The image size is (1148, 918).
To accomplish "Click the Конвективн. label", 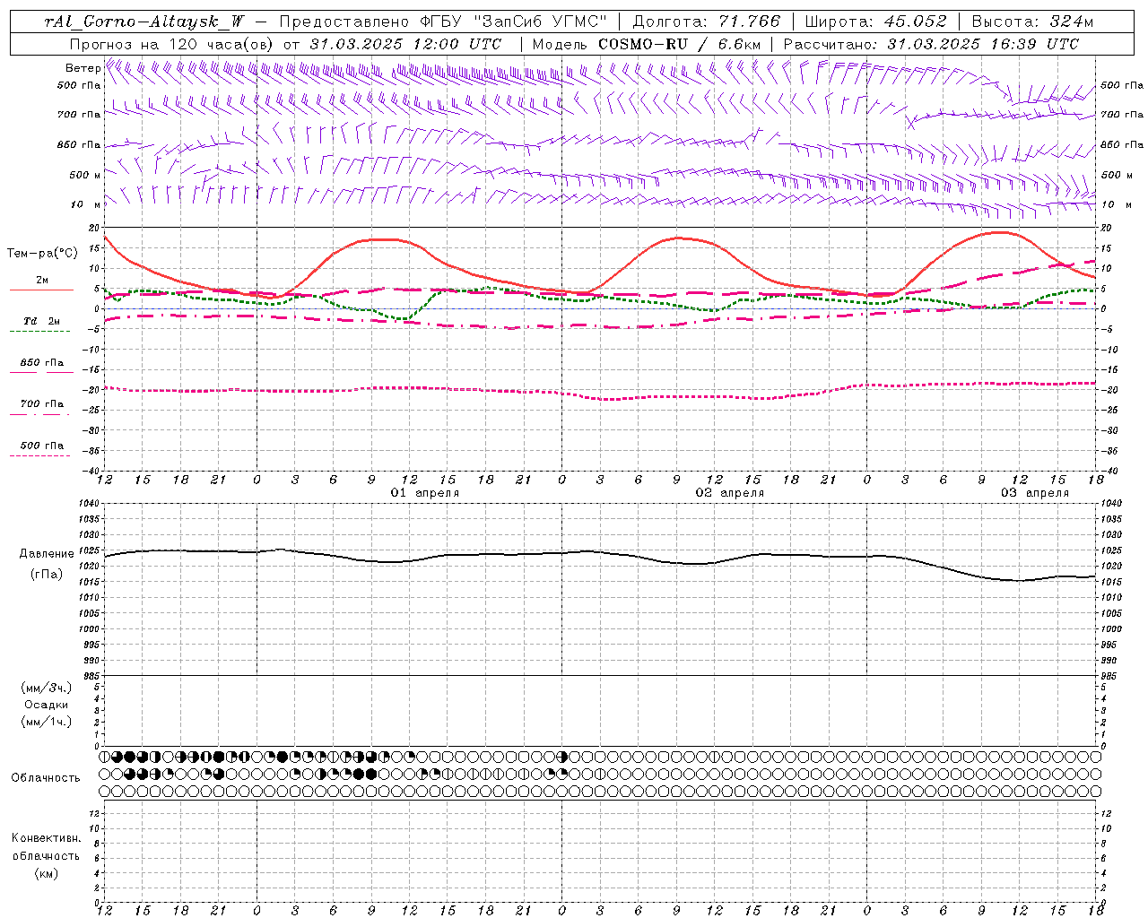I will tap(46, 838).
